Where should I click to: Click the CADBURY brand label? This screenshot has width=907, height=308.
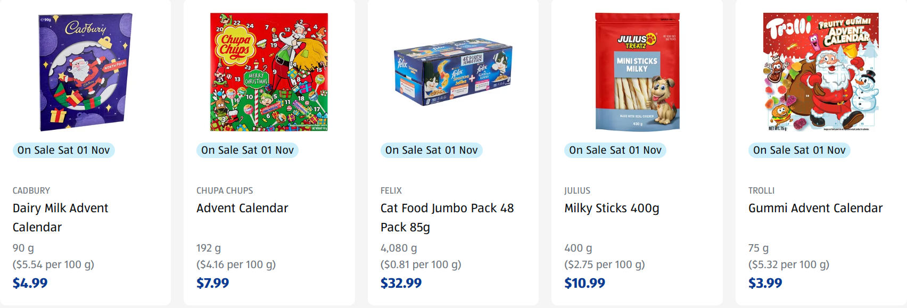31,190
